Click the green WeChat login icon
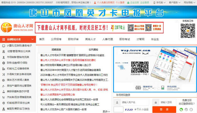The height and width of the screenshot is (113, 197). point(181,110)
